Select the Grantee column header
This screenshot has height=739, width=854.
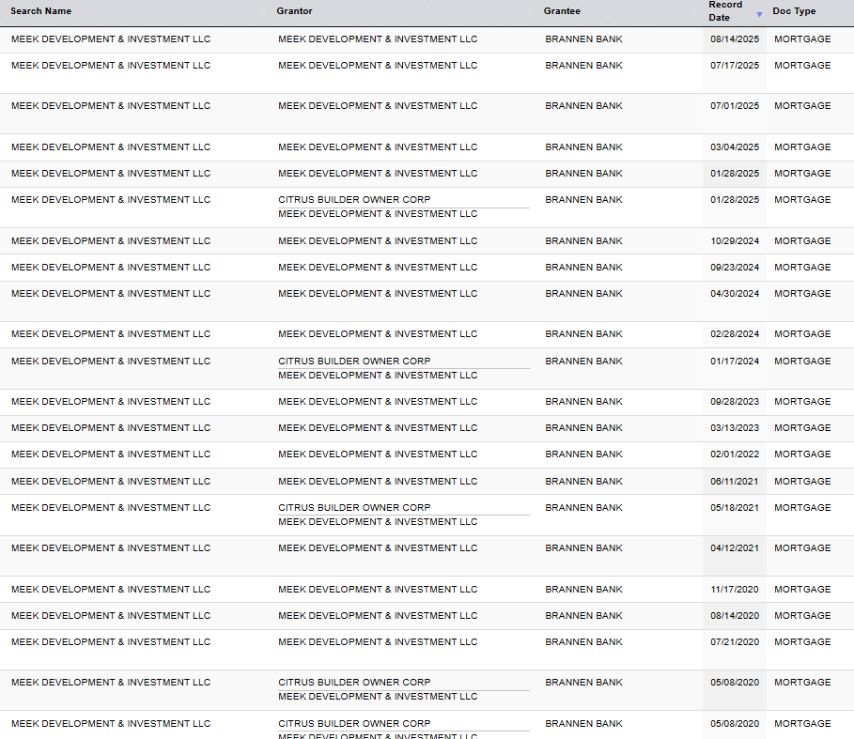(x=562, y=11)
